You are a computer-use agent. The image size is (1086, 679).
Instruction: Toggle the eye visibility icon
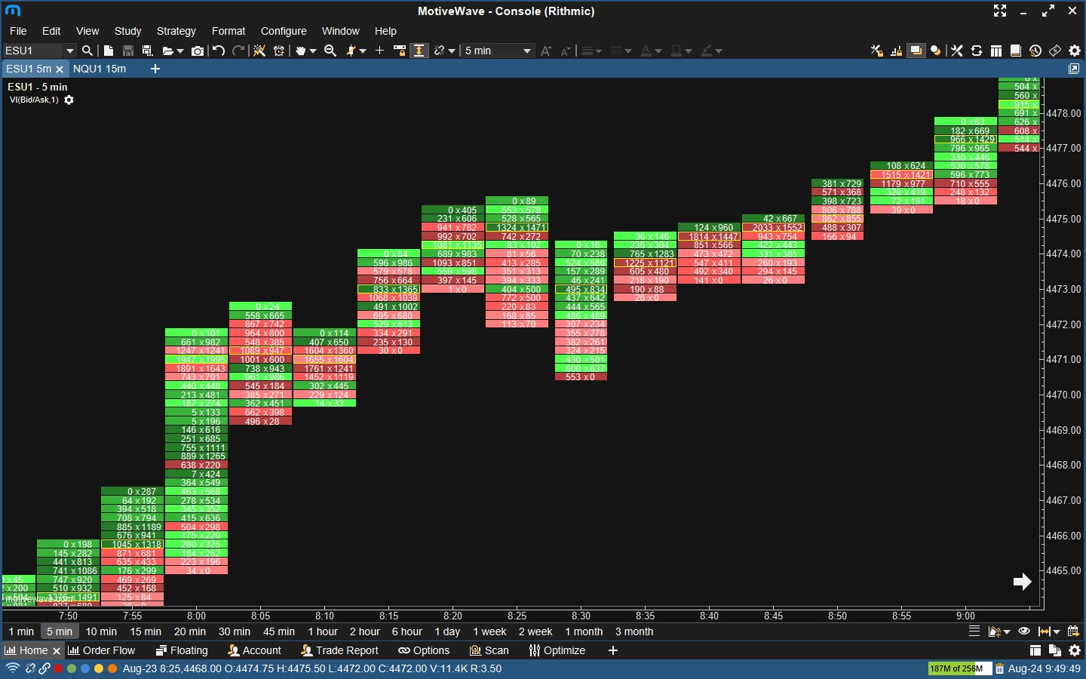(1024, 631)
